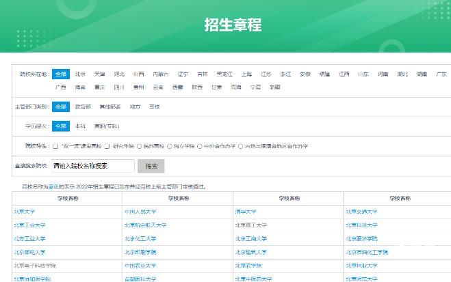
Task: Filter school location by 上海
Action: point(246,74)
